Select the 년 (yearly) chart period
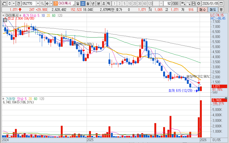This screenshot has width=229, height=143. (93, 3)
